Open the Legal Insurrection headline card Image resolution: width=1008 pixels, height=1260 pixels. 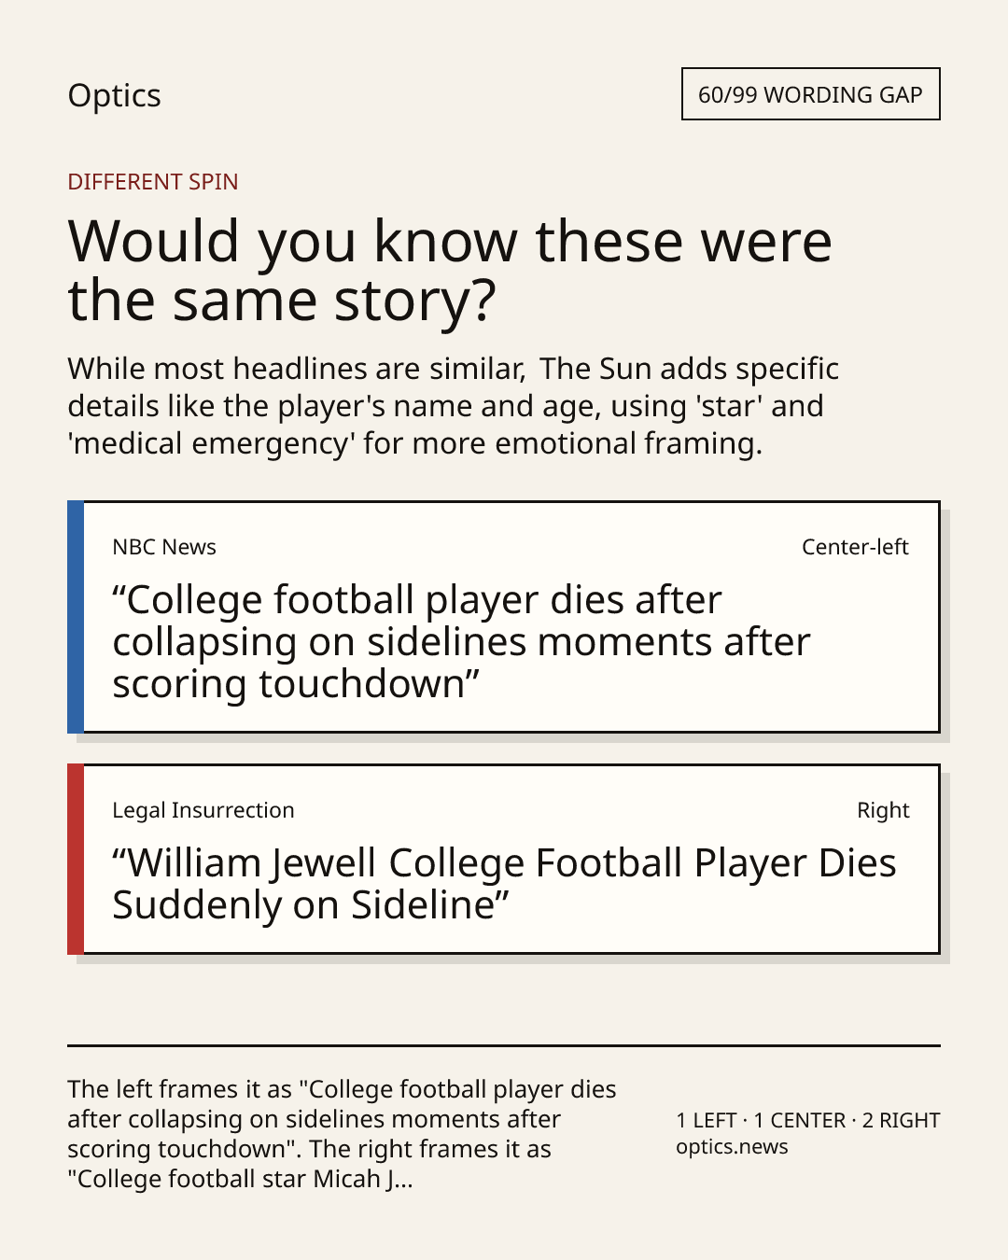(x=503, y=859)
